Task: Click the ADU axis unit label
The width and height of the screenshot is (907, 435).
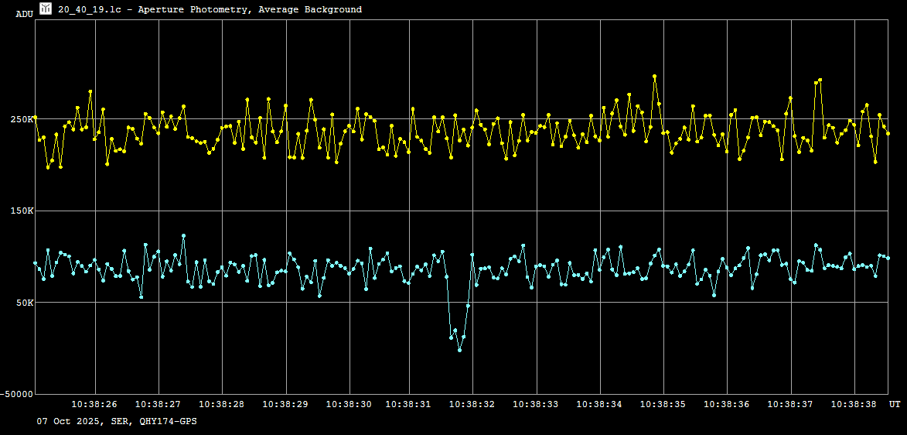Action: click(x=24, y=14)
